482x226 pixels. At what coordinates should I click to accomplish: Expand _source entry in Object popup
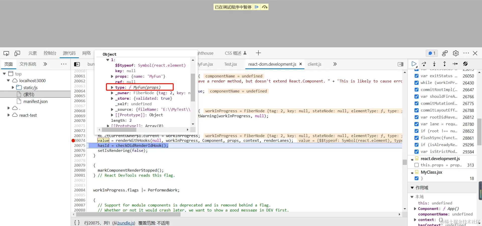pos(112,109)
